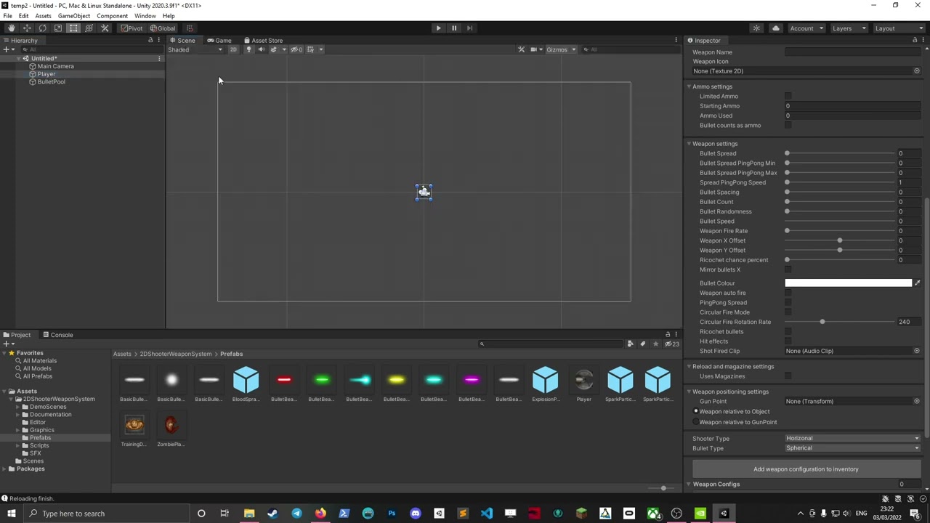Open scene component tools wrench icon
Image resolution: width=930 pixels, height=523 pixels.
pos(521,49)
